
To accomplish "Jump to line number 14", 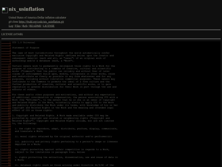I will coord(6,77).
